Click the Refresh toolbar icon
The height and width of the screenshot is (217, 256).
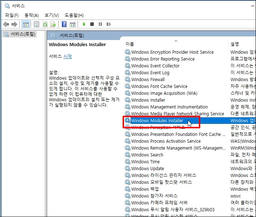(45, 24)
